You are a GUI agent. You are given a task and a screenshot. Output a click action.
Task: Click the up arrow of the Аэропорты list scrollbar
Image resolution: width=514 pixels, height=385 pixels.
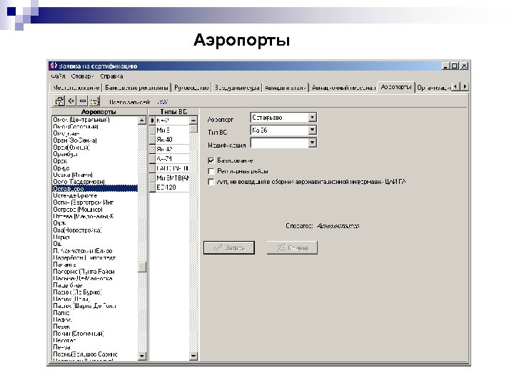tap(142, 120)
